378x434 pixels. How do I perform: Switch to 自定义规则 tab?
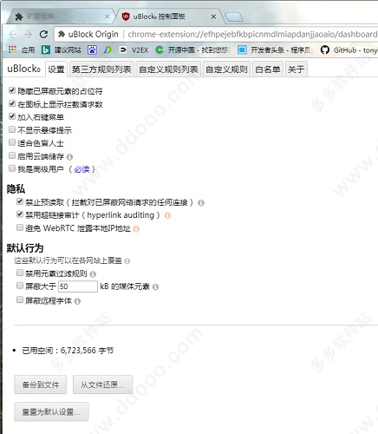pyautogui.click(x=226, y=69)
